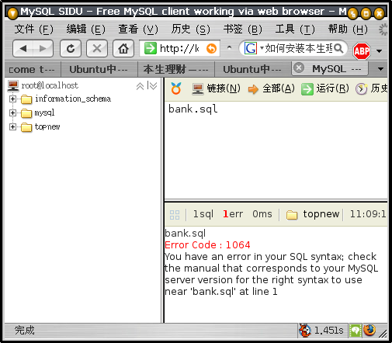Viewport: 392px width, 343px height.
Task: Click the 链接(N) connection button
Action: pos(217,88)
